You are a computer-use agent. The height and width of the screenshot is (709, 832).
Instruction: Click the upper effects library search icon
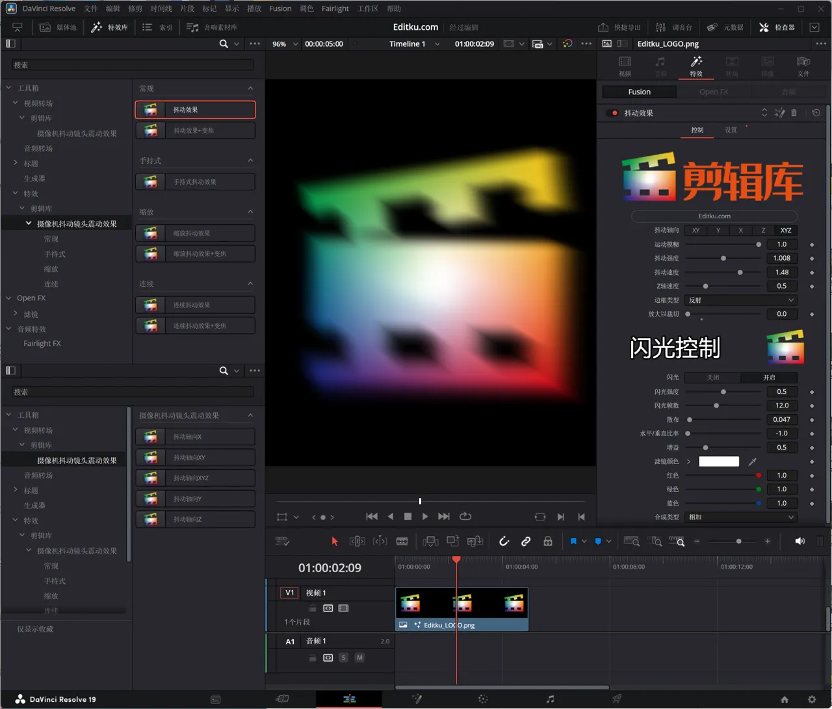point(224,44)
